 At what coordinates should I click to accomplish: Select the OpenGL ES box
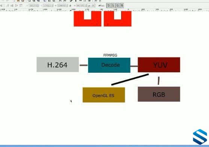tap(104, 95)
